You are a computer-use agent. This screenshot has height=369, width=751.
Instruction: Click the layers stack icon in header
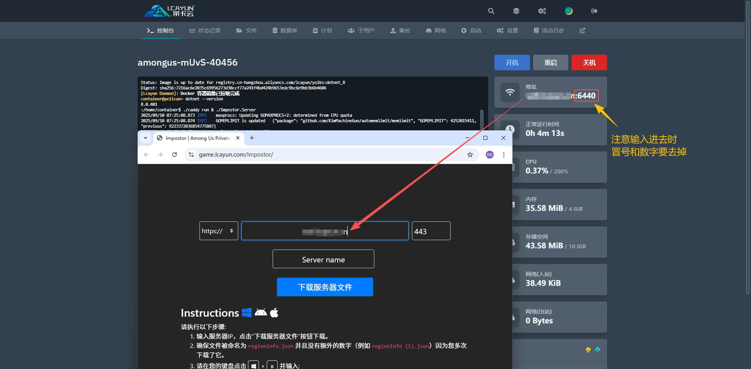pyautogui.click(x=516, y=11)
